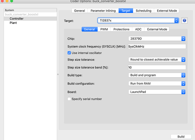This screenshot has width=195, height=140.
Task: Switch to the Scheduling tab
Action: coord(144,11)
